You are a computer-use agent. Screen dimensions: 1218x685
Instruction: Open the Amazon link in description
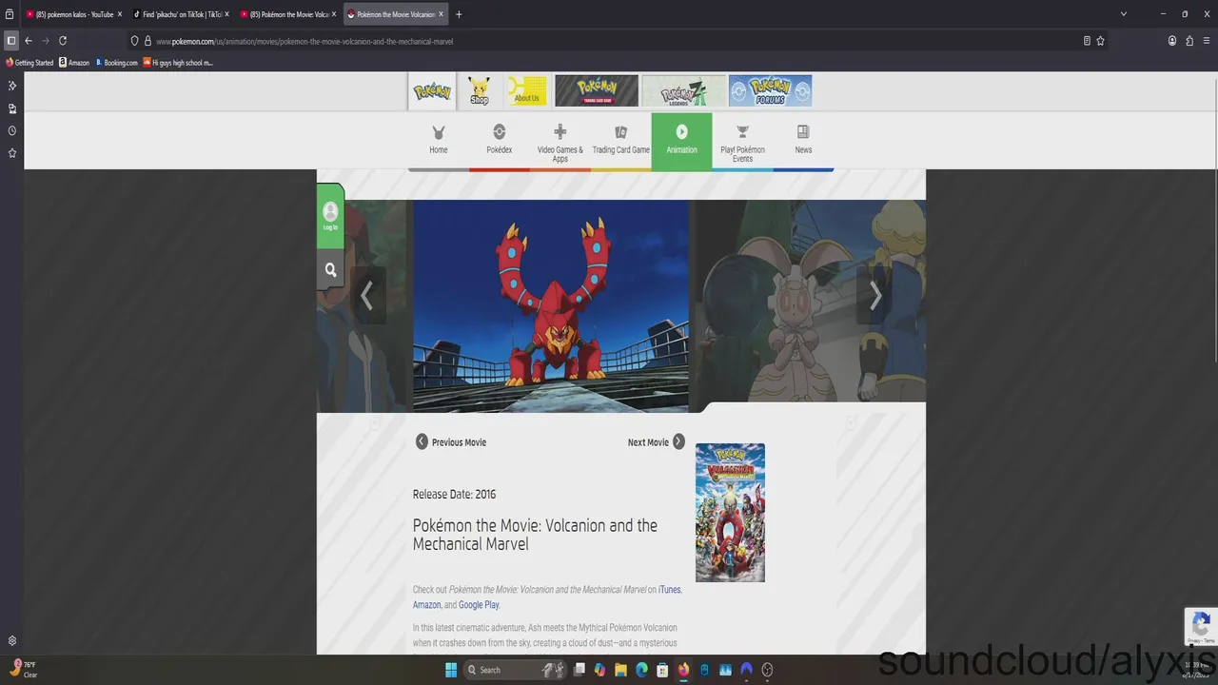tap(426, 605)
